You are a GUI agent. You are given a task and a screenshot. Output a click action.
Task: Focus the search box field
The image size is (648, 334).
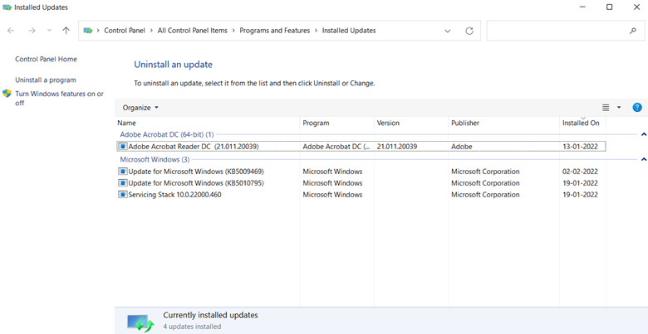[565, 31]
